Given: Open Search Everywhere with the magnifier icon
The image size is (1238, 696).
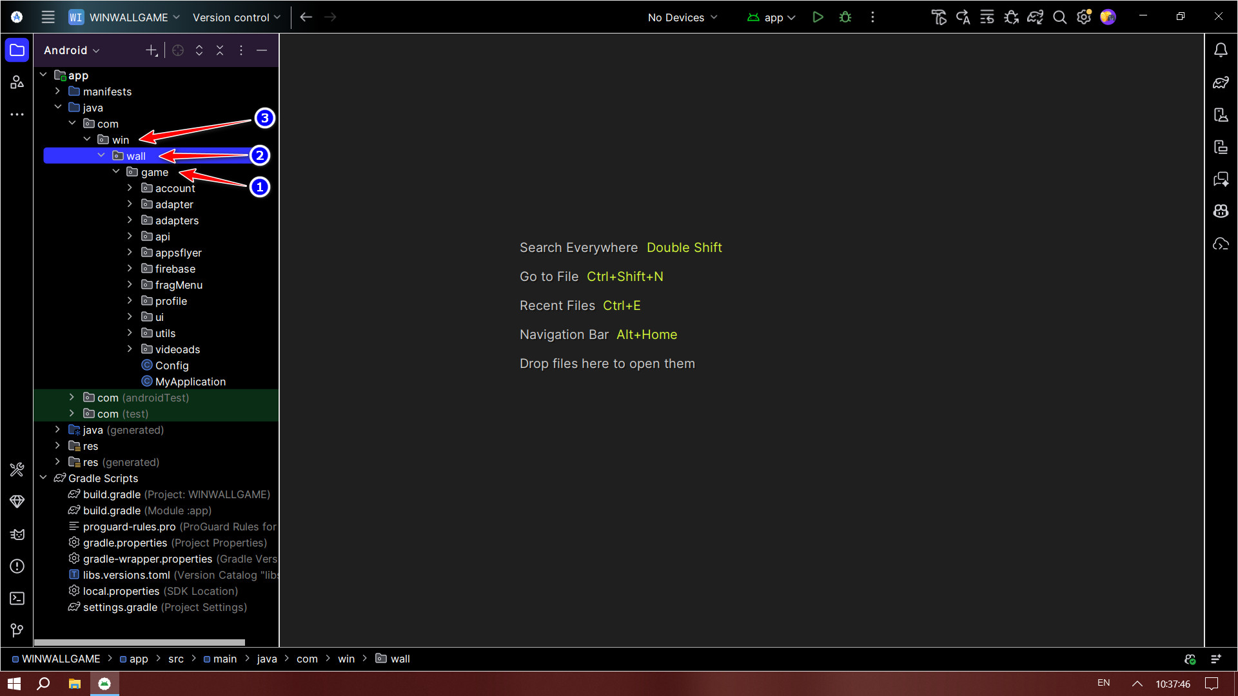Looking at the screenshot, I should coord(1059,17).
